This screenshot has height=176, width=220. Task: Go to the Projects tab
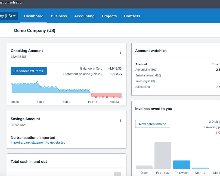[x=109, y=16]
